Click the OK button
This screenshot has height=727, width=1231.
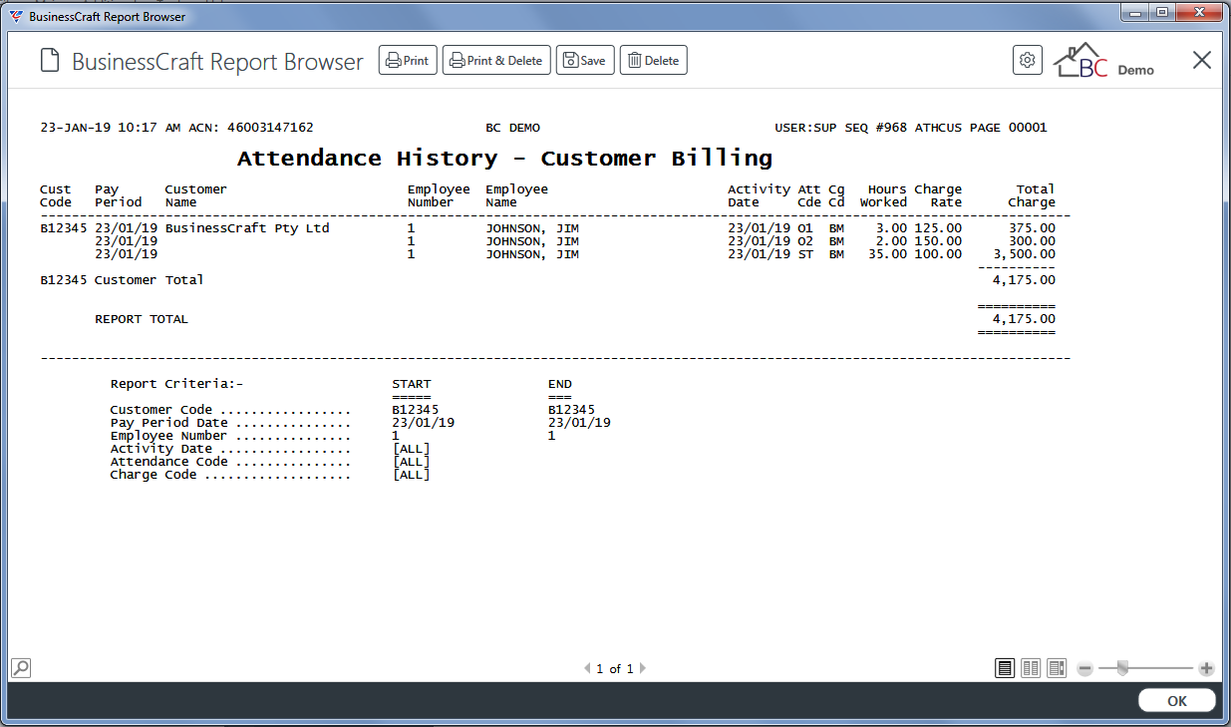[1177, 701]
